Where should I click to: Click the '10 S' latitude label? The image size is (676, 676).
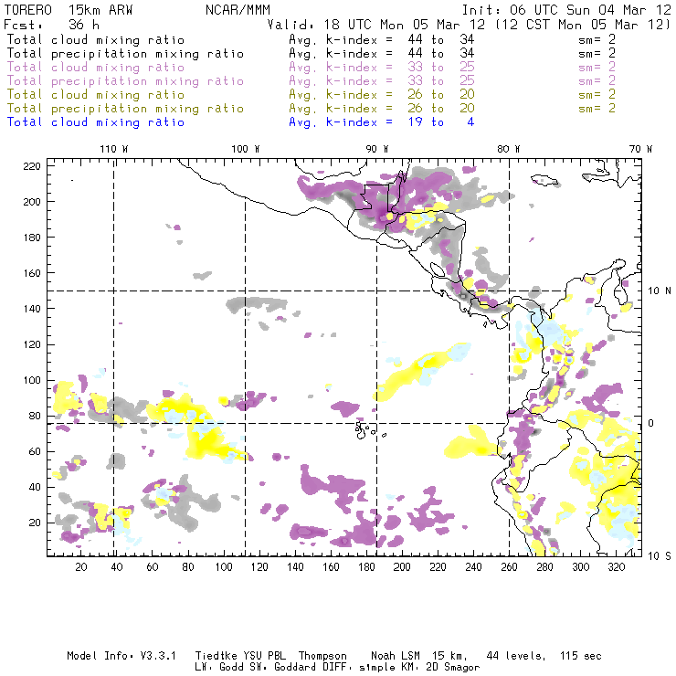pyautogui.click(x=660, y=556)
